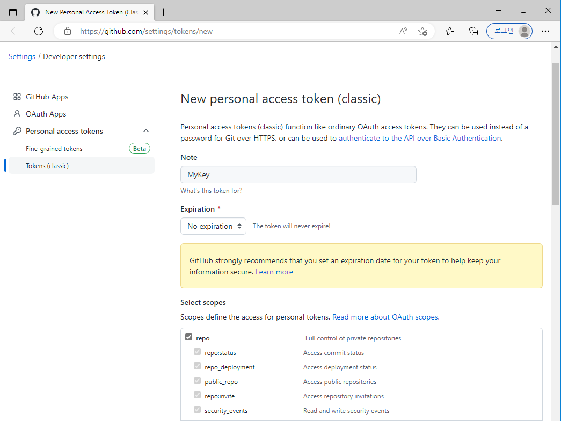Click 'Access deployment status' description
Screen dimensions: 561x421
(340, 367)
